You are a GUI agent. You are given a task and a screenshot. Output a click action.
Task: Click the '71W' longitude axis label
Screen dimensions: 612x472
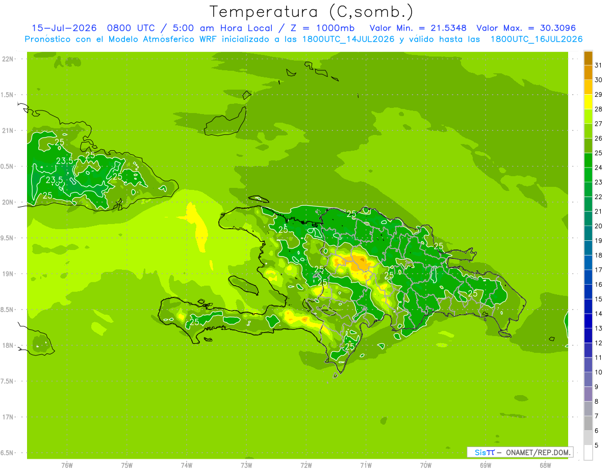366,465
